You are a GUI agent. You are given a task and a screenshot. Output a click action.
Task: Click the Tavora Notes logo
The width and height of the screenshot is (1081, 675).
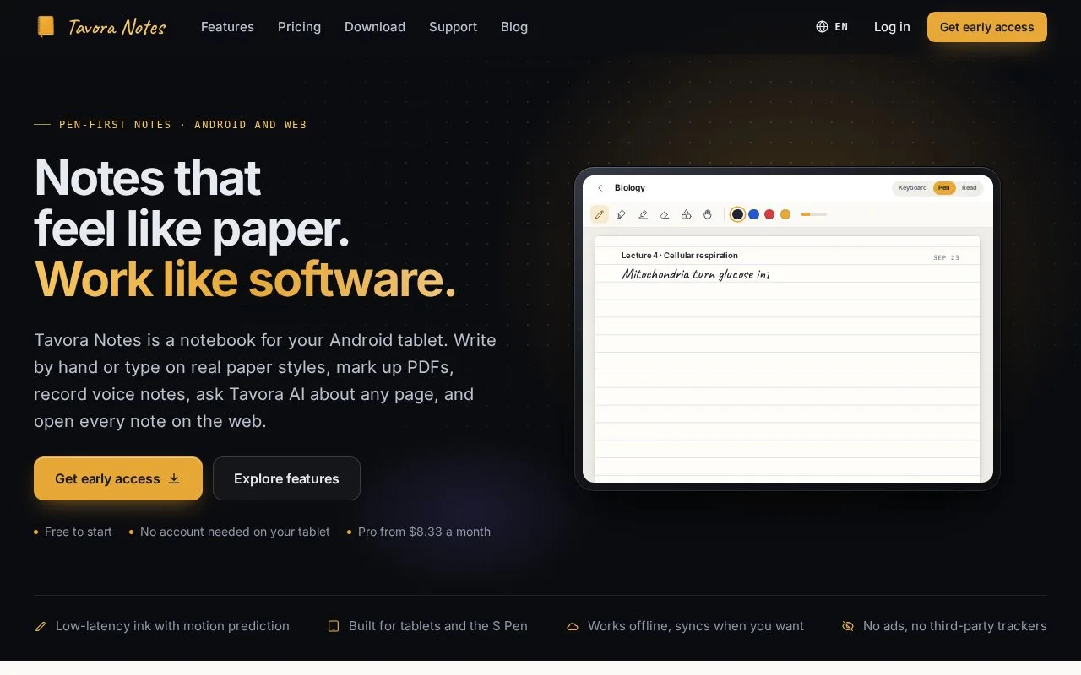[x=101, y=27]
